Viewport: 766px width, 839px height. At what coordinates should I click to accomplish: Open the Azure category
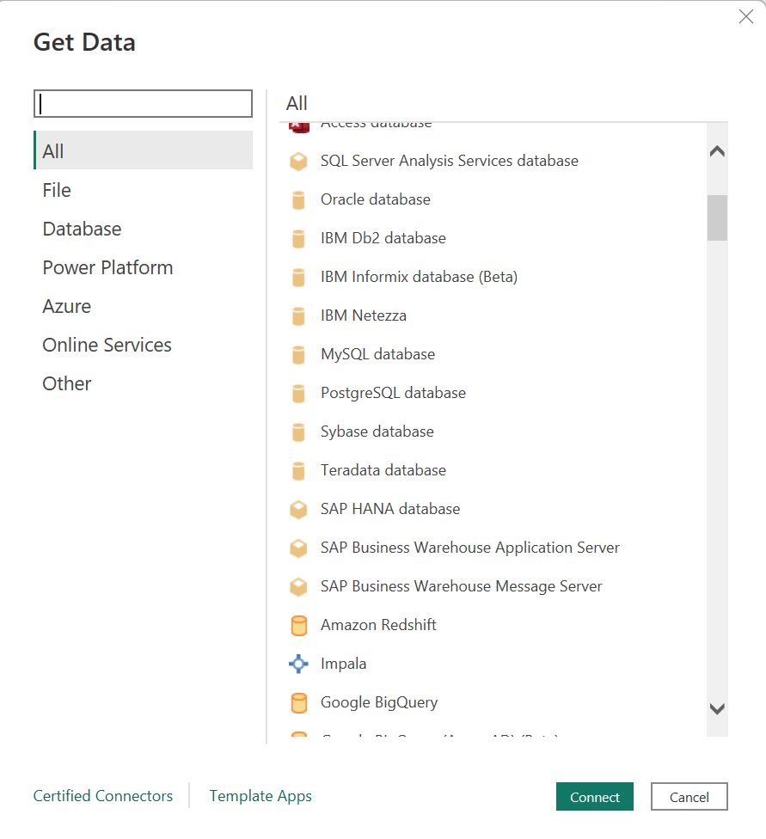click(x=66, y=306)
